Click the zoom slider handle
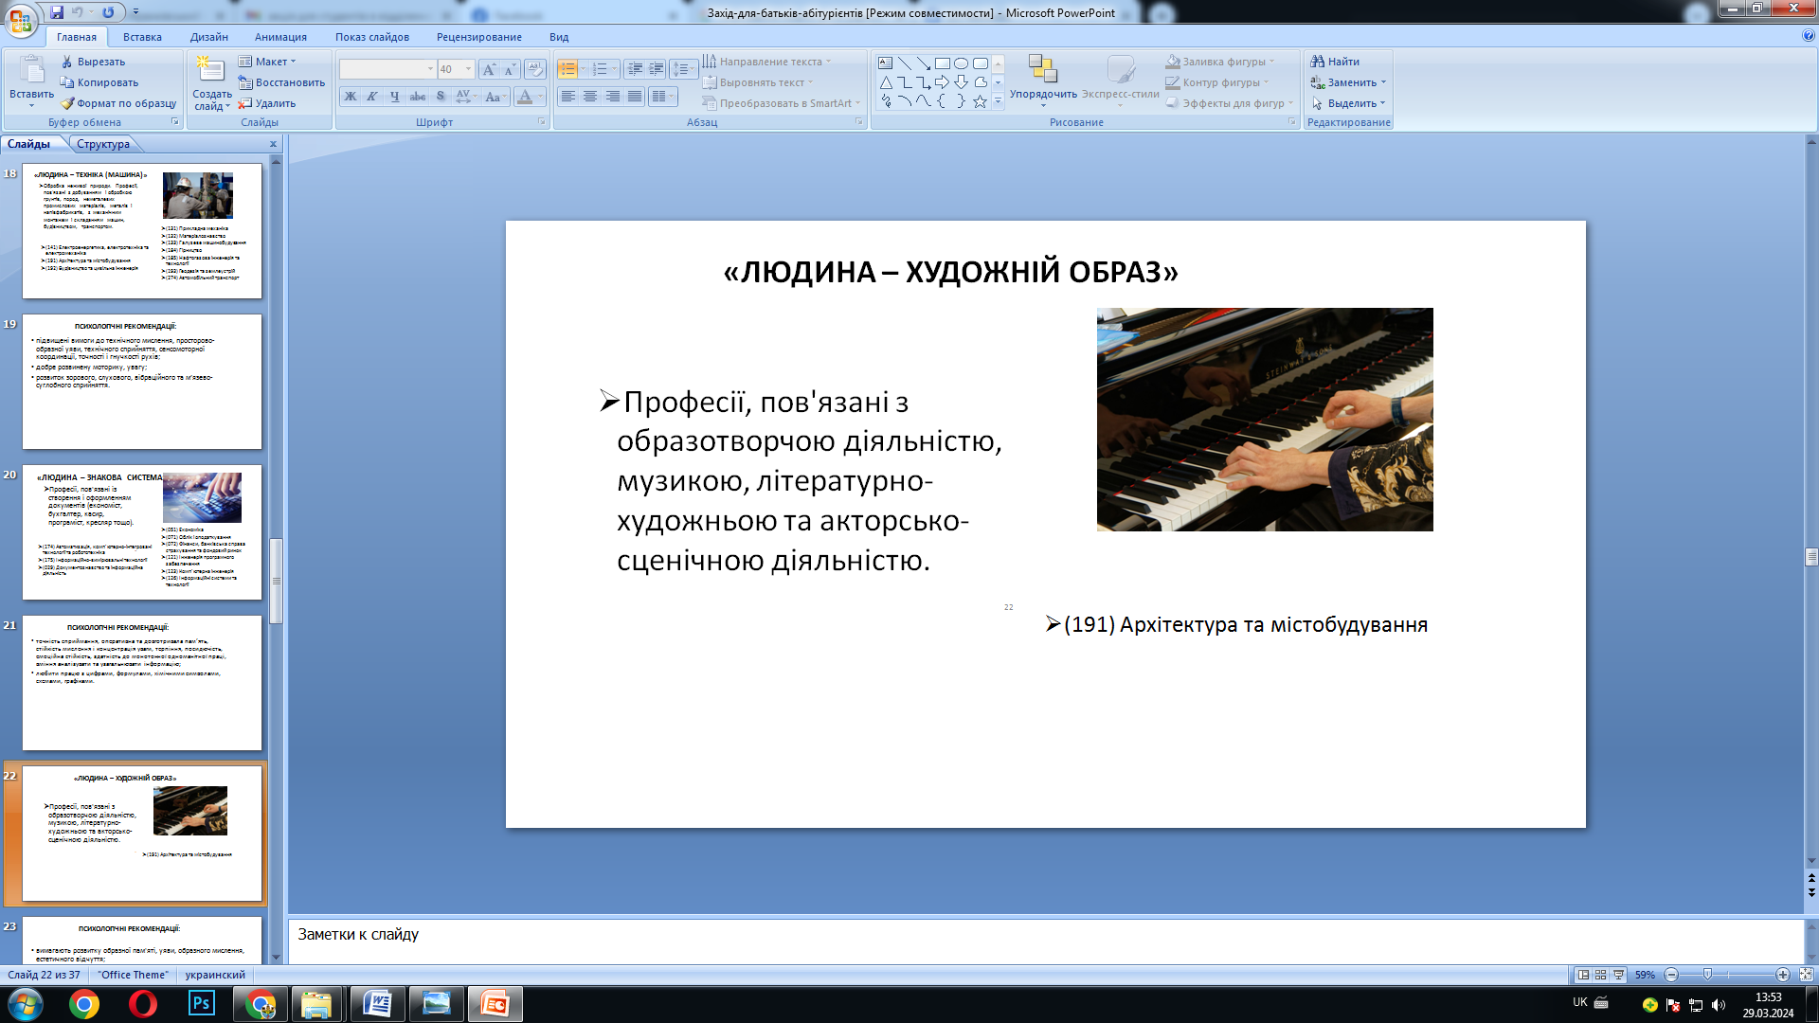The width and height of the screenshot is (1819, 1023). [1707, 975]
